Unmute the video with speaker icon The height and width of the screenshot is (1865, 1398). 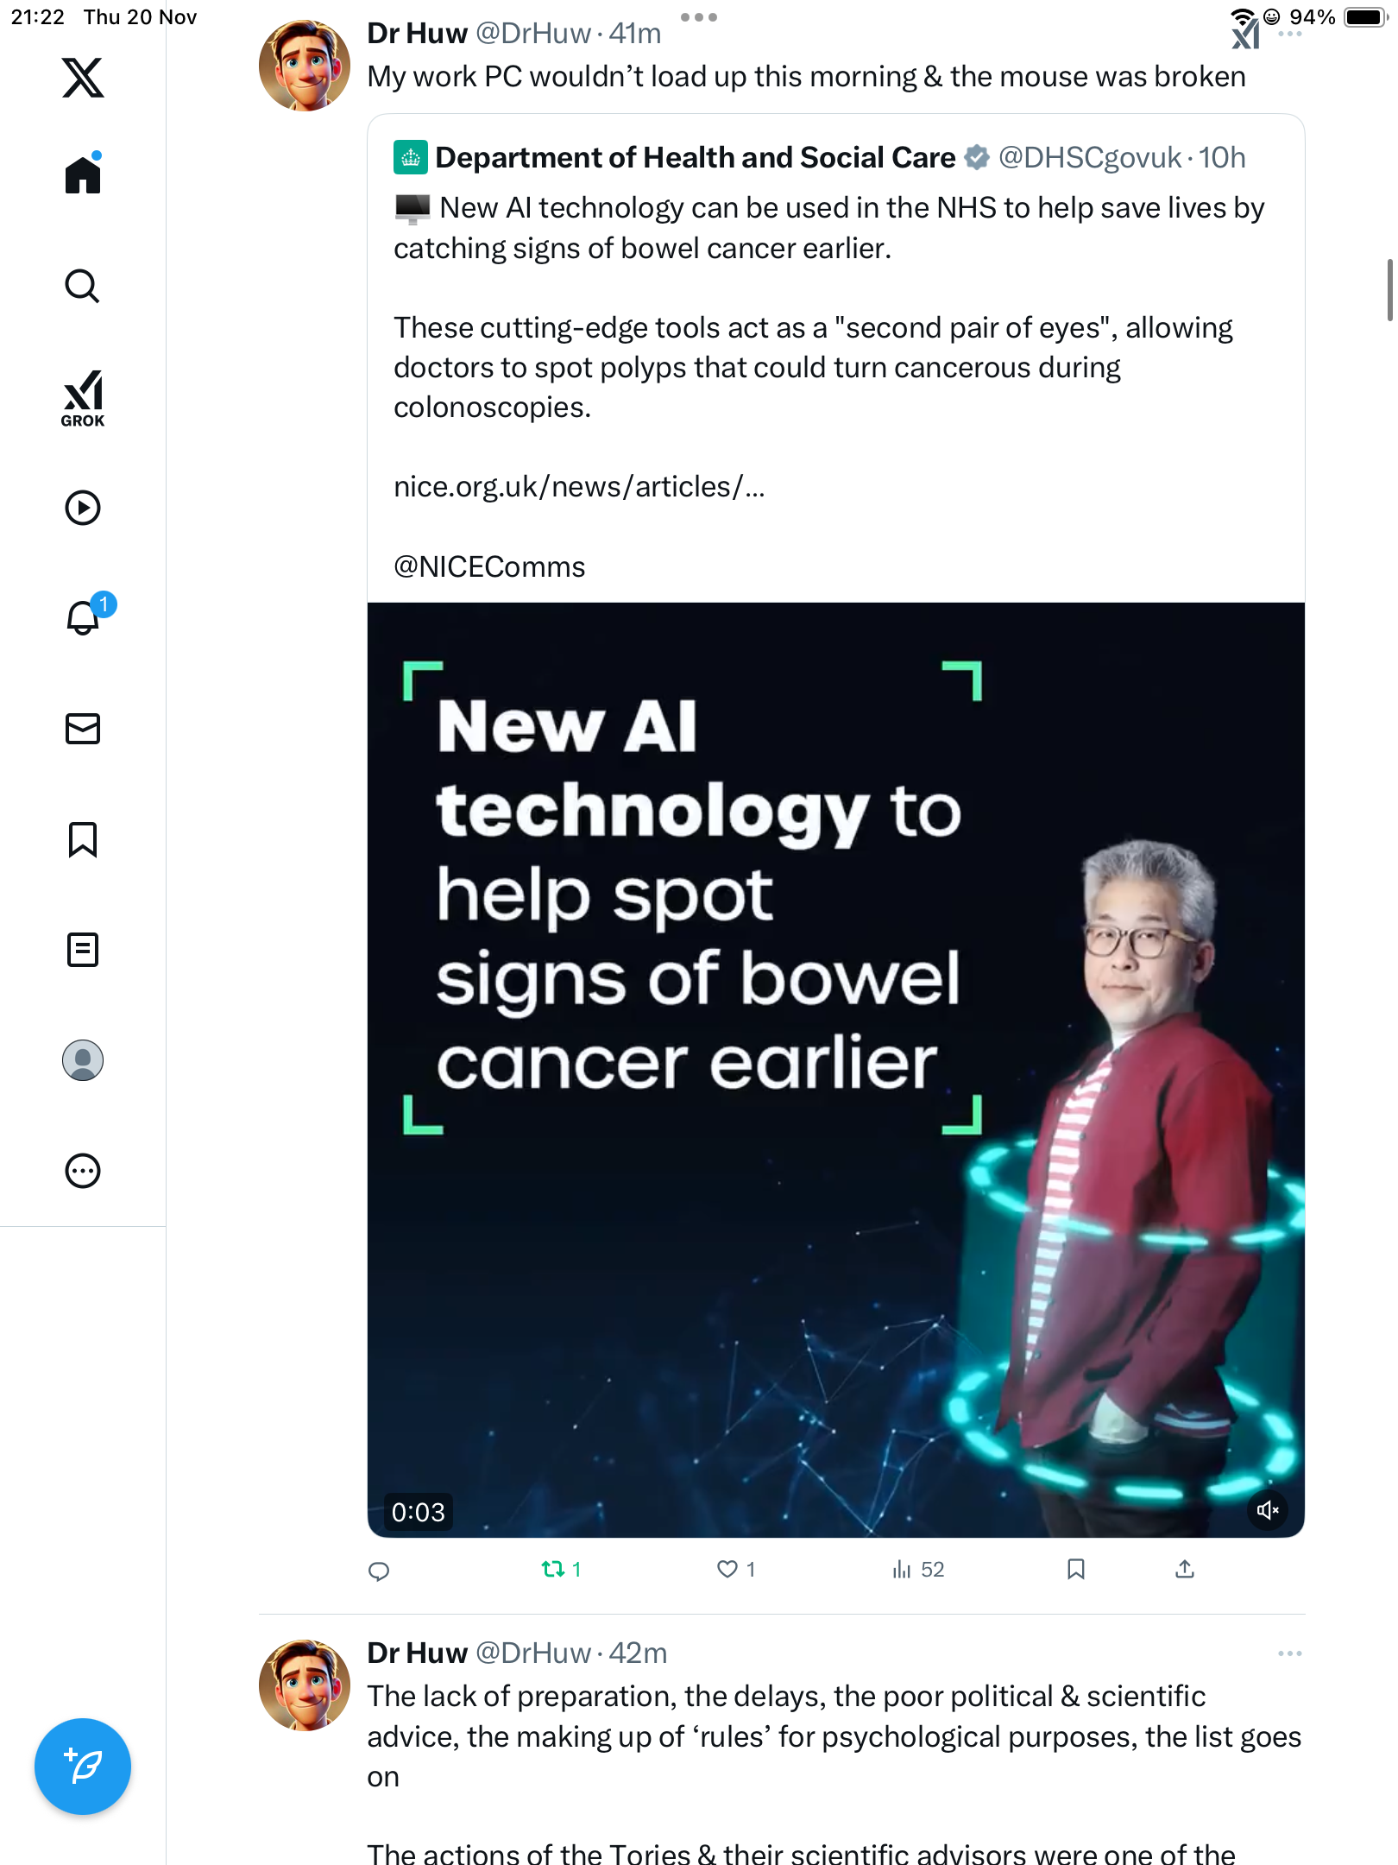1268,1510
